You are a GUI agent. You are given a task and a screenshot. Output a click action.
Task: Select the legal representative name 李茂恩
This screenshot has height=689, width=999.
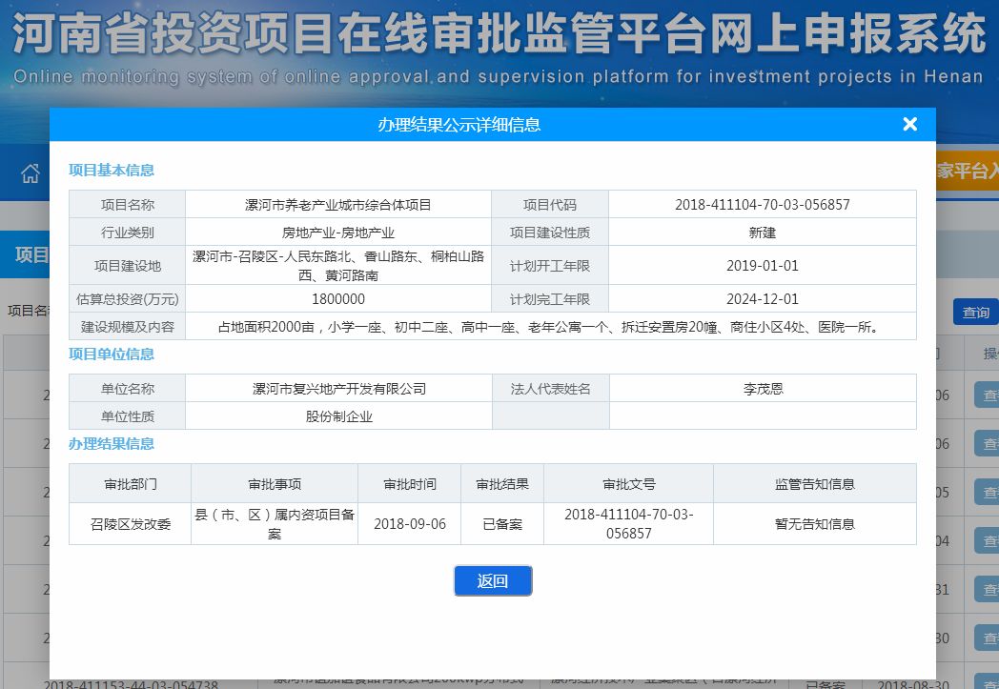pos(764,389)
